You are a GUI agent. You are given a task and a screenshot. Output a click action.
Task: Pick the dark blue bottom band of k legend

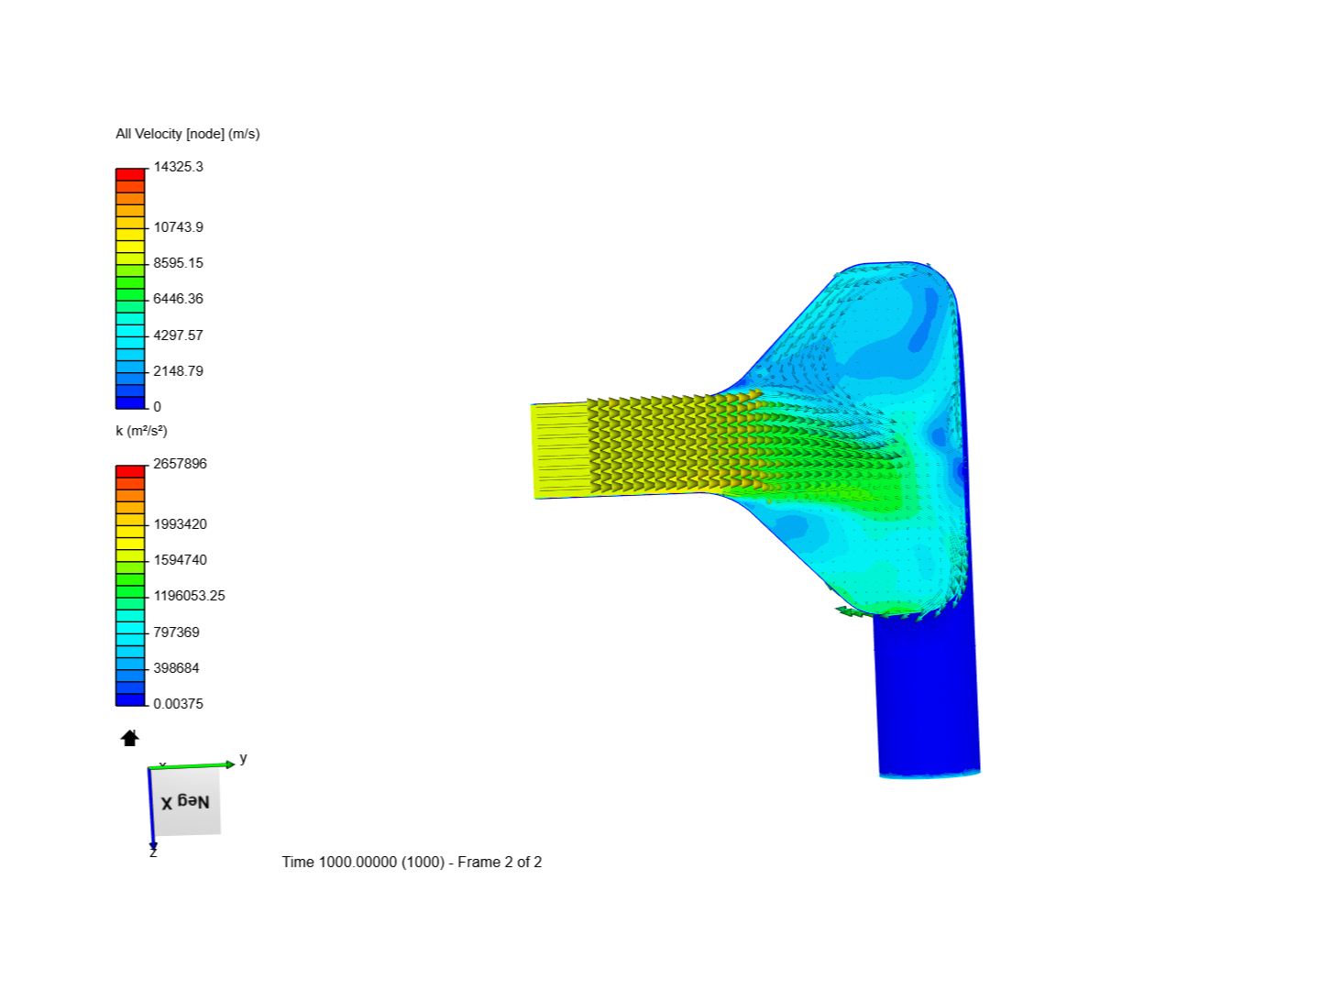(130, 699)
